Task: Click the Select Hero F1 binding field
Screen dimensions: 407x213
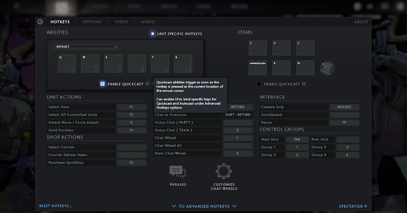Action: click(132, 107)
